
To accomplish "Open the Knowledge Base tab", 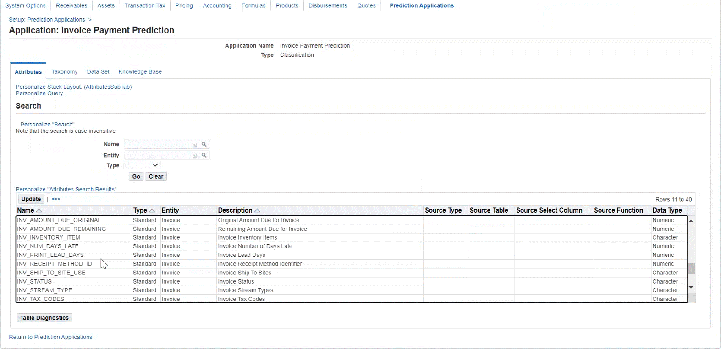I will click(x=140, y=72).
